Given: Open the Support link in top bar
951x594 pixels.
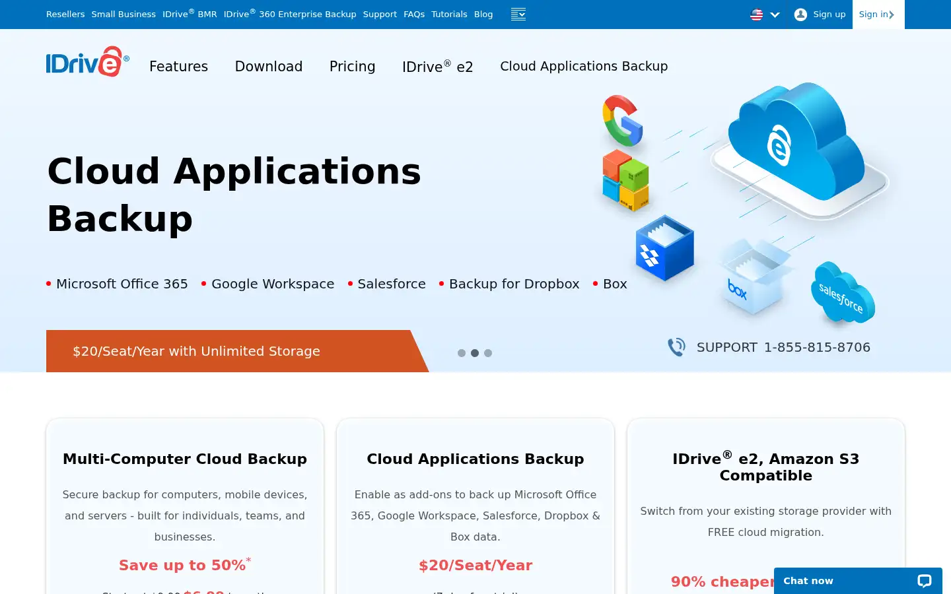Looking at the screenshot, I should (x=380, y=15).
